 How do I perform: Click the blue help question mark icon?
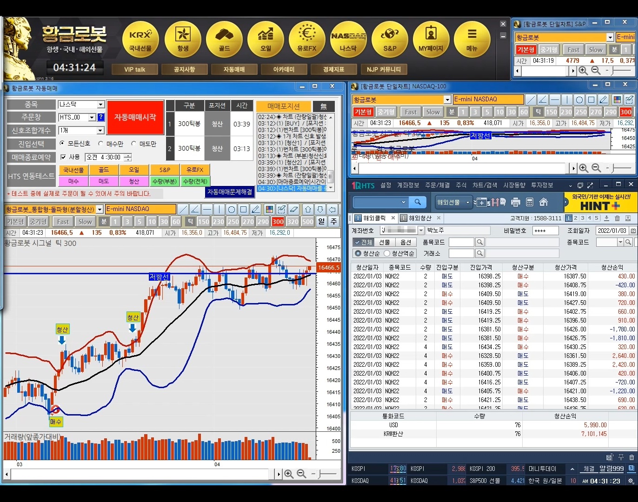coord(101,117)
